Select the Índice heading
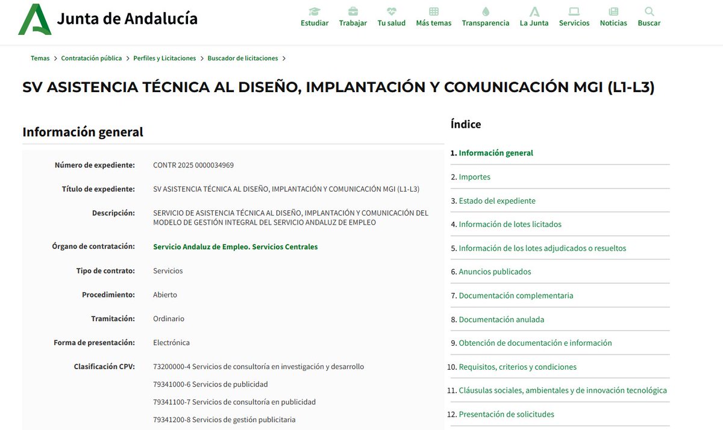Screen dimensions: 723x430 point(466,124)
